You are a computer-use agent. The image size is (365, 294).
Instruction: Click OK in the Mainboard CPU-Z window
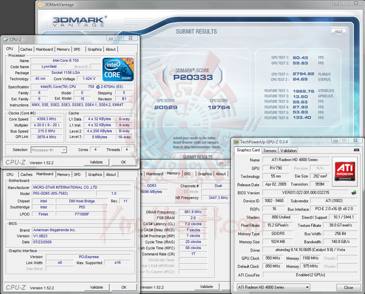tap(123, 287)
